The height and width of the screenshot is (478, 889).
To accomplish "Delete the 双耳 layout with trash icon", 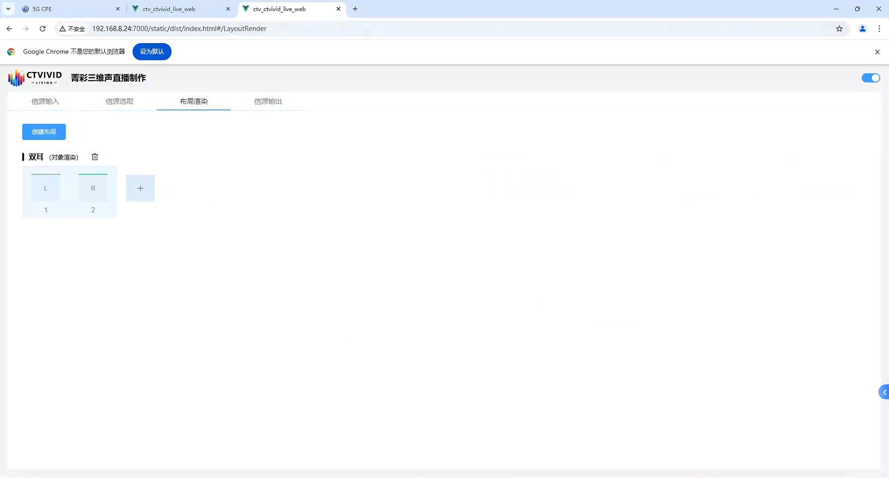I will click(x=95, y=157).
